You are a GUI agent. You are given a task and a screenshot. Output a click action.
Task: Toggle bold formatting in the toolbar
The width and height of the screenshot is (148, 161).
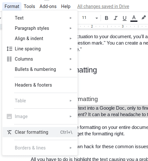point(106,18)
